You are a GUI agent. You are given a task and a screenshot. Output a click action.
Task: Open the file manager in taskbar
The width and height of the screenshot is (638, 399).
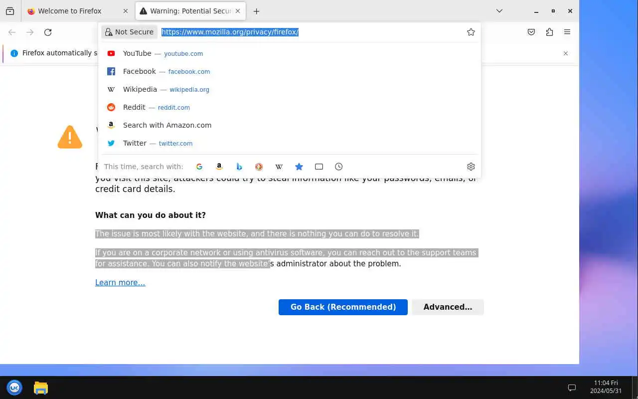click(x=41, y=388)
